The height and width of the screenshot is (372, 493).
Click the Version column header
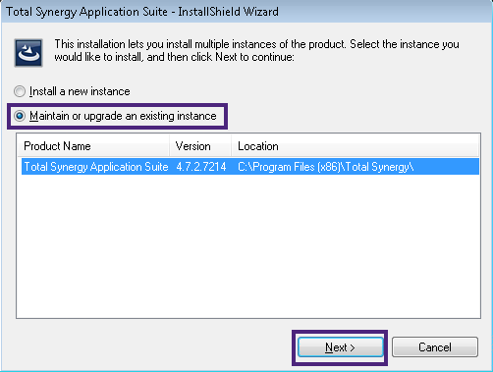[x=200, y=146]
